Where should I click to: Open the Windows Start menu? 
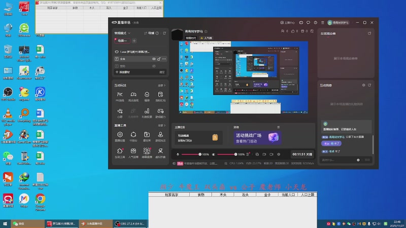click(5, 223)
